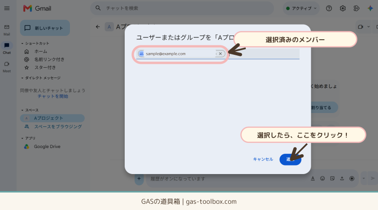378x210 pixels.
Task: Open ホーム shortcut
Action: coord(41,52)
